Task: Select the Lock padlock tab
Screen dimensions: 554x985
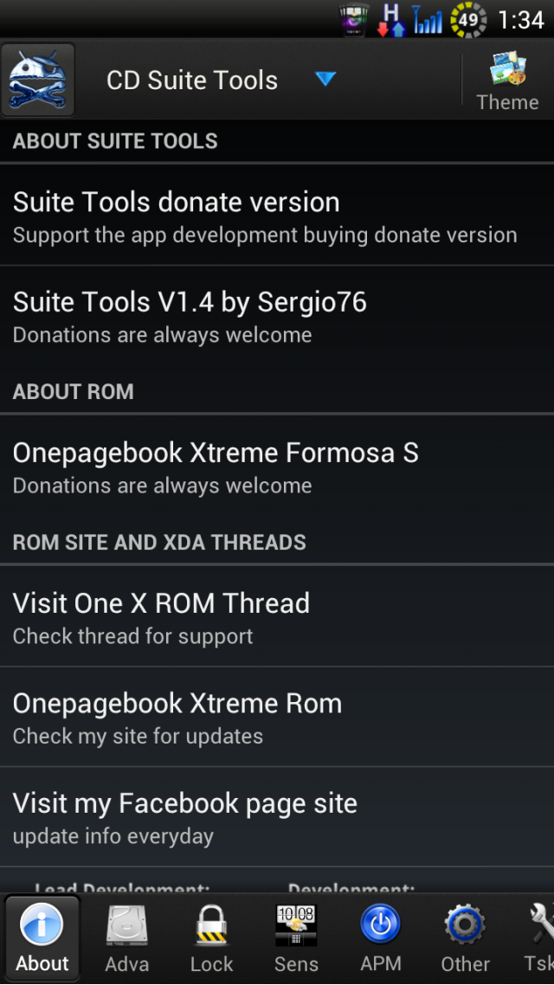Action: tap(212, 937)
